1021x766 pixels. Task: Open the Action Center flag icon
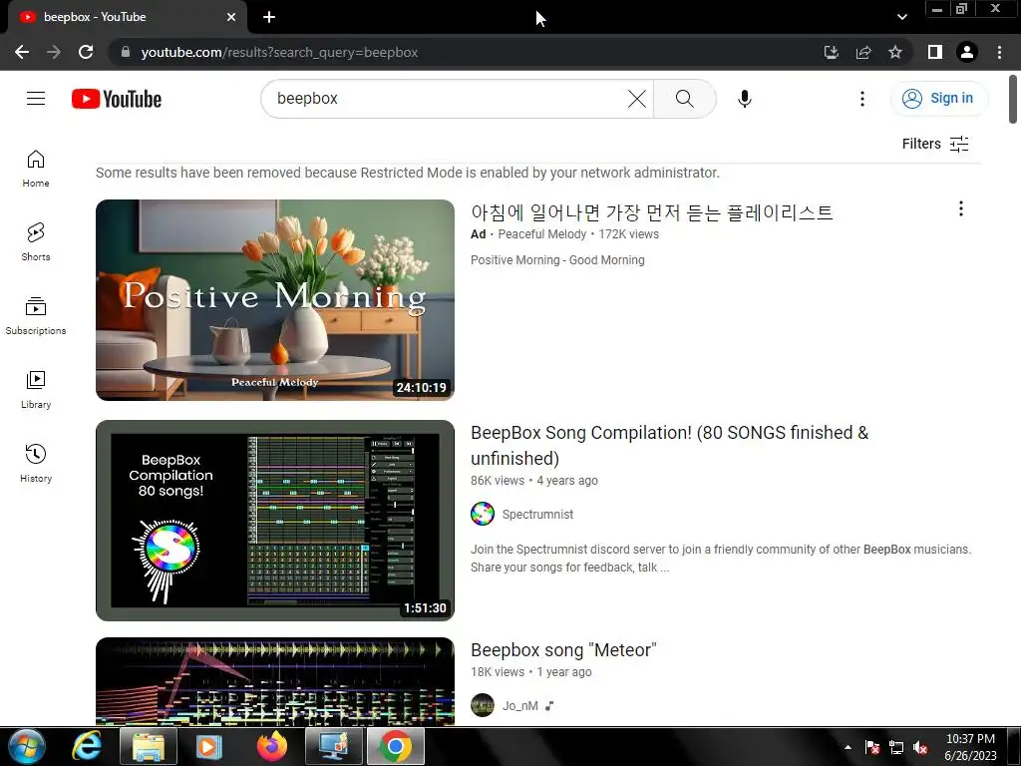tap(871, 747)
